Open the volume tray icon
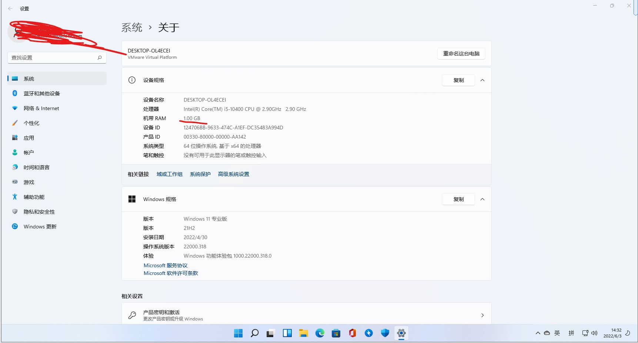638x343 pixels. coord(594,333)
